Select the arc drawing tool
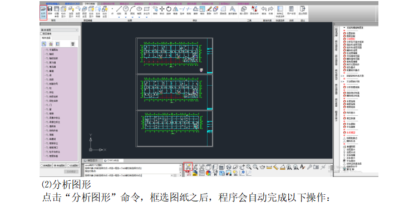399x212 pixels. (x=132, y=11)
